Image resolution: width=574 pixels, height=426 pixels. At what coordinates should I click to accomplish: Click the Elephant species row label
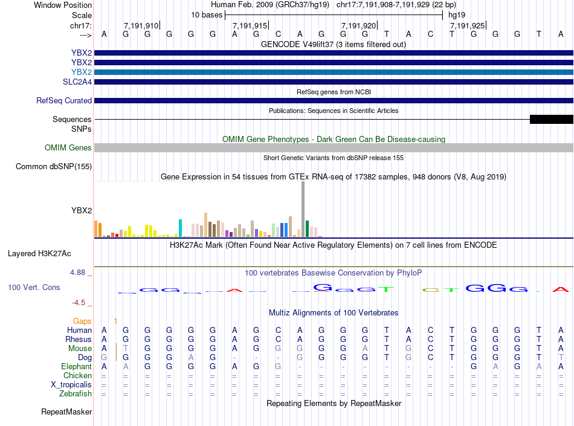[76, 366]
